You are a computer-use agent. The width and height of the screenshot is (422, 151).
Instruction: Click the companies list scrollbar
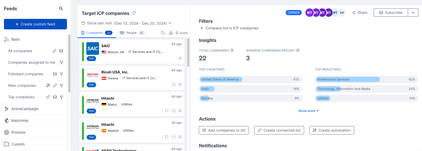pos(188,52)
